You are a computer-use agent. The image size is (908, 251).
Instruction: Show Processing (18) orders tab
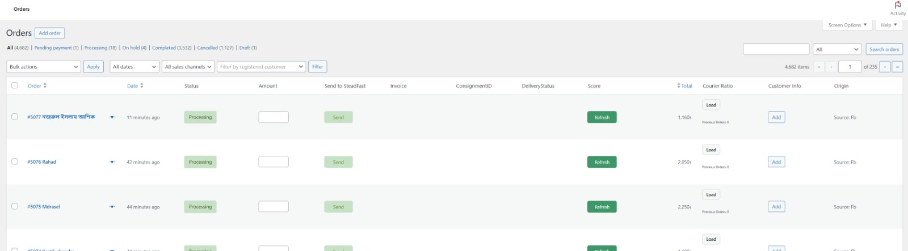click(100, 48)
